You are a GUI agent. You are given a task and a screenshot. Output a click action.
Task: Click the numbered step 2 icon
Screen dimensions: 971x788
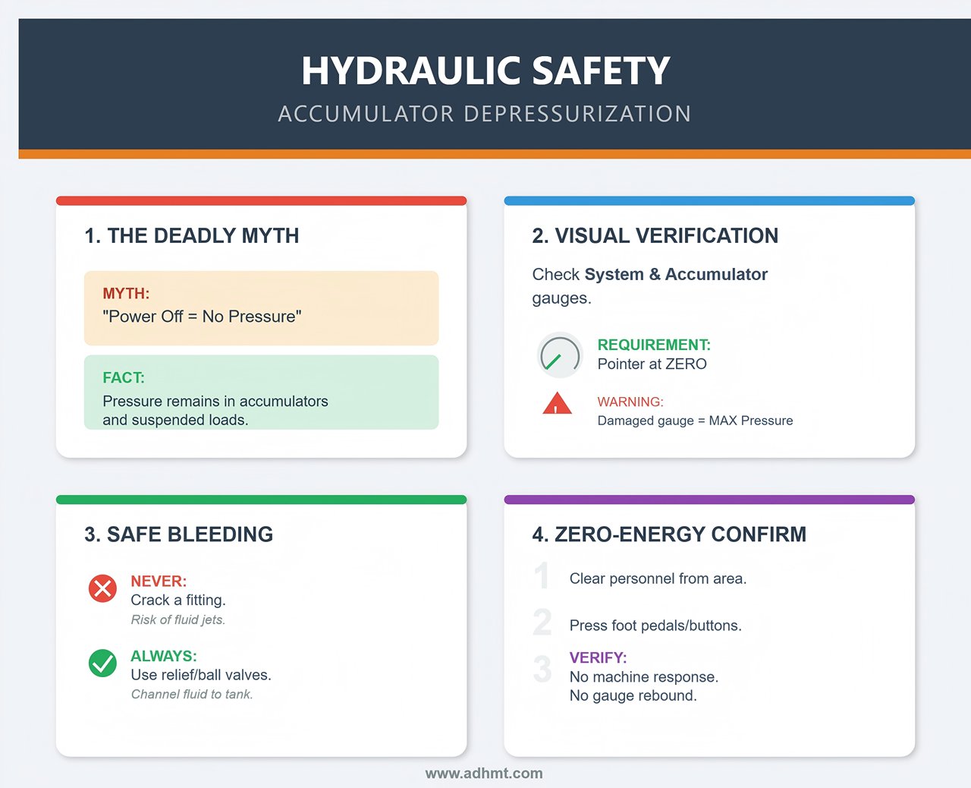point(542,624)
